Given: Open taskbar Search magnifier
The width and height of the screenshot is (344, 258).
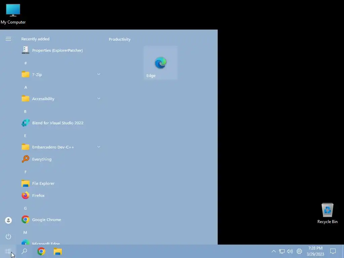Looking at the screenshot, I should click(x=24, y=251).
